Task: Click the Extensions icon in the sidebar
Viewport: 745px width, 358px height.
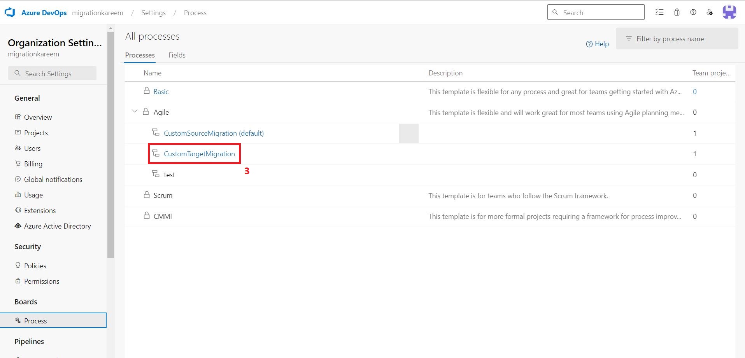Action: point(18,210)
